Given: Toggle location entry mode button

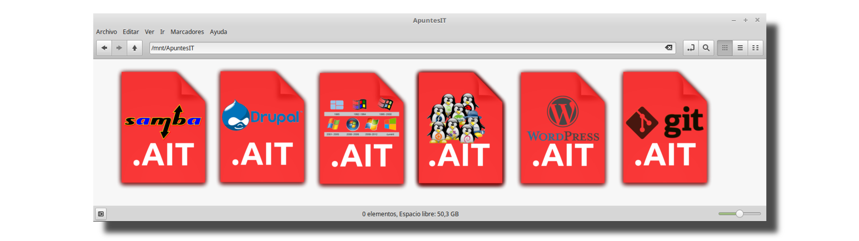Looking at the screenshot, I should (x=691, y=48).
